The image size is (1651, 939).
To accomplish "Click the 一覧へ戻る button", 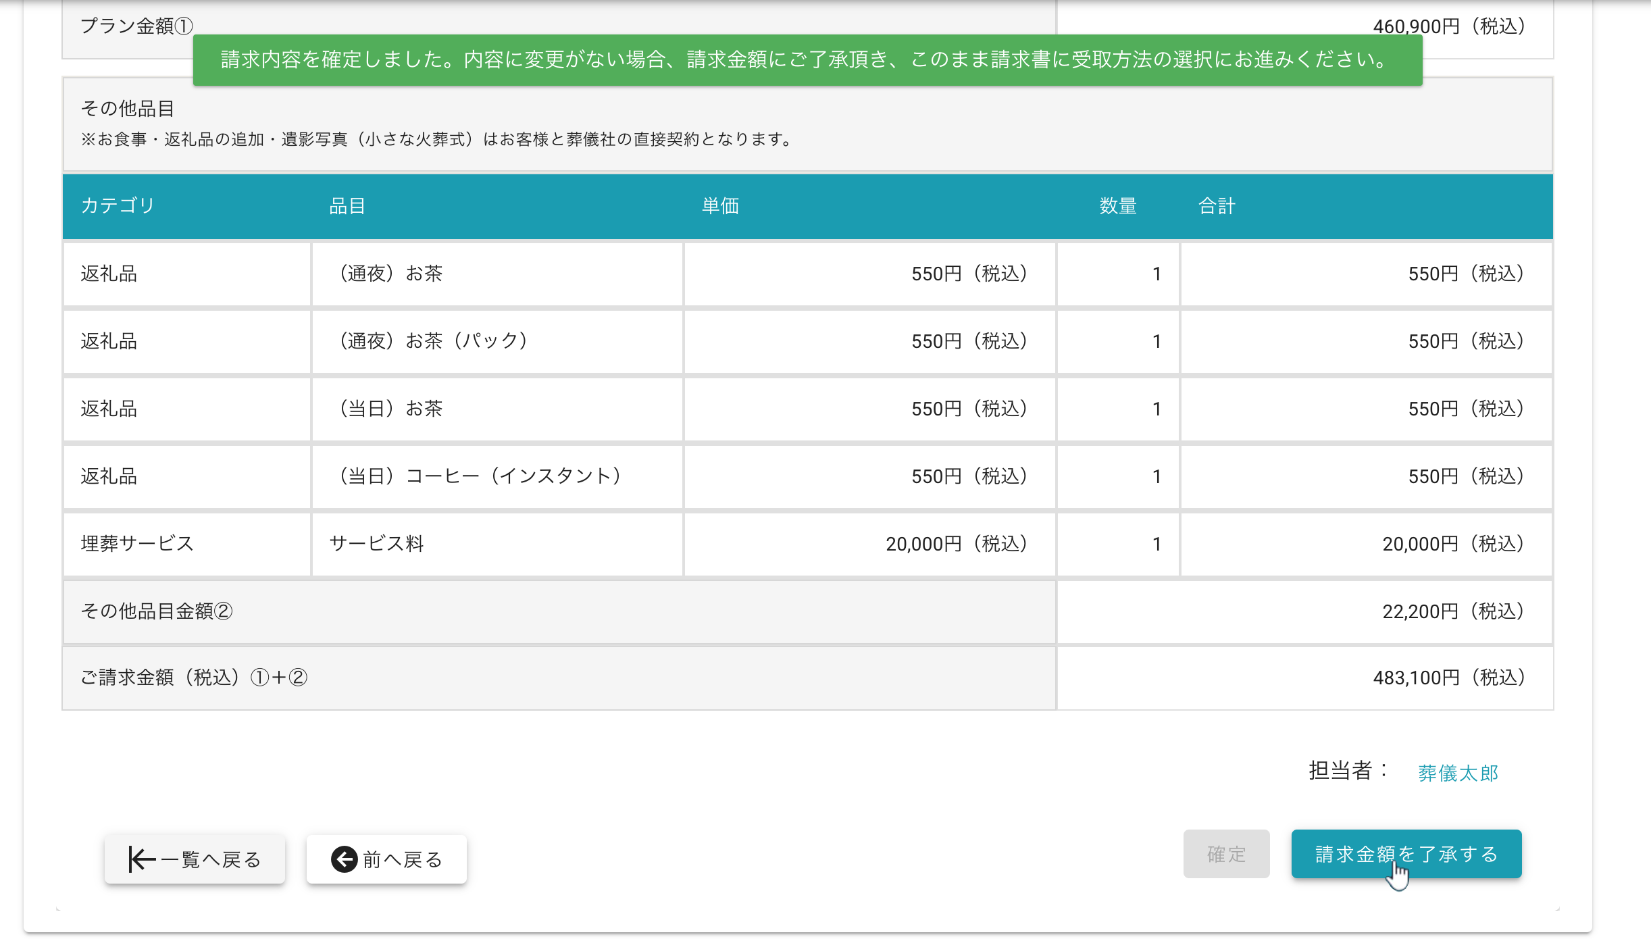I will point(195,859).
